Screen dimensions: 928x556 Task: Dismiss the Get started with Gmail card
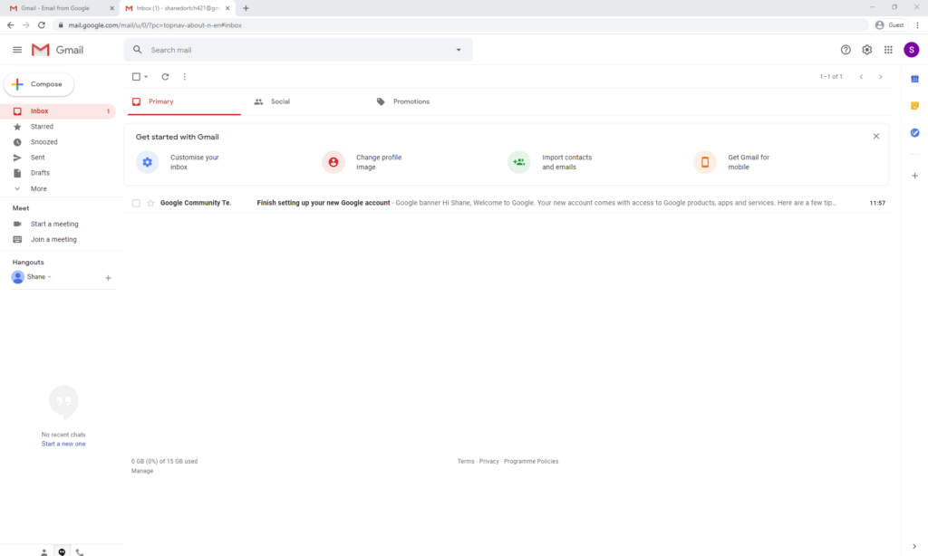pos(876,136)
